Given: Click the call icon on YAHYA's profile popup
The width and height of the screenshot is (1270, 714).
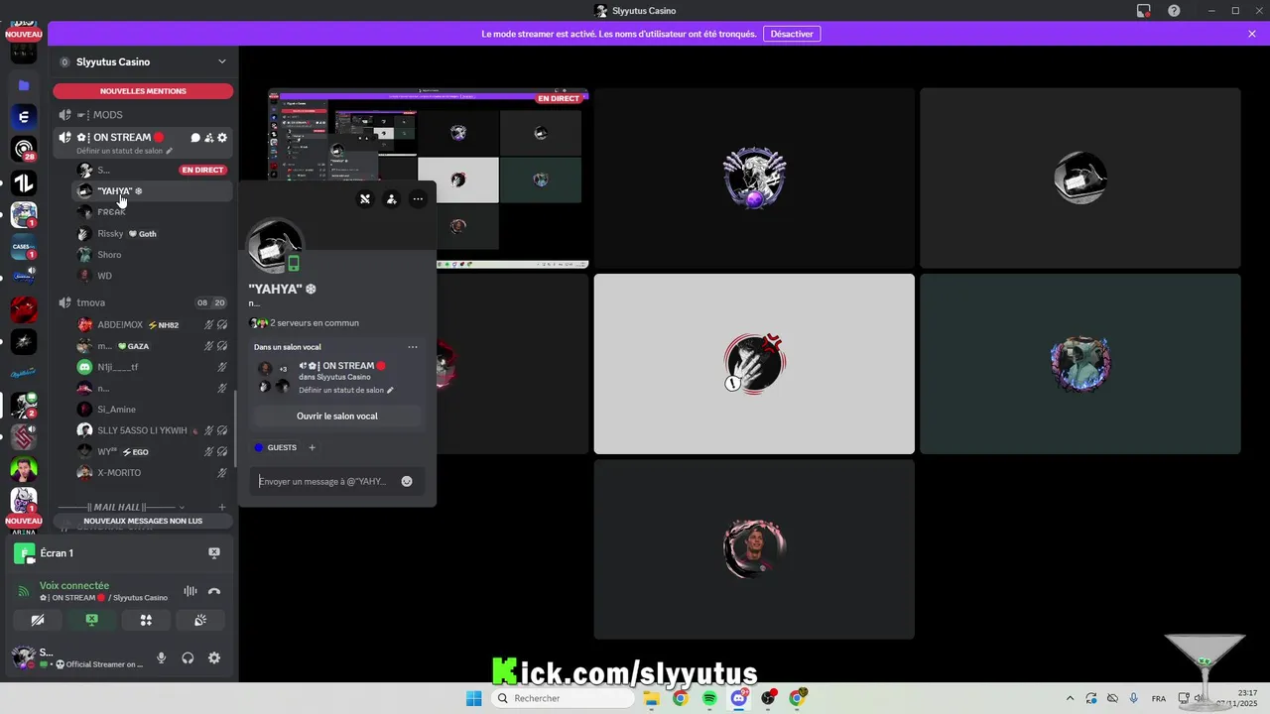Looking at the screenshot, I should (x=365, y=199).
